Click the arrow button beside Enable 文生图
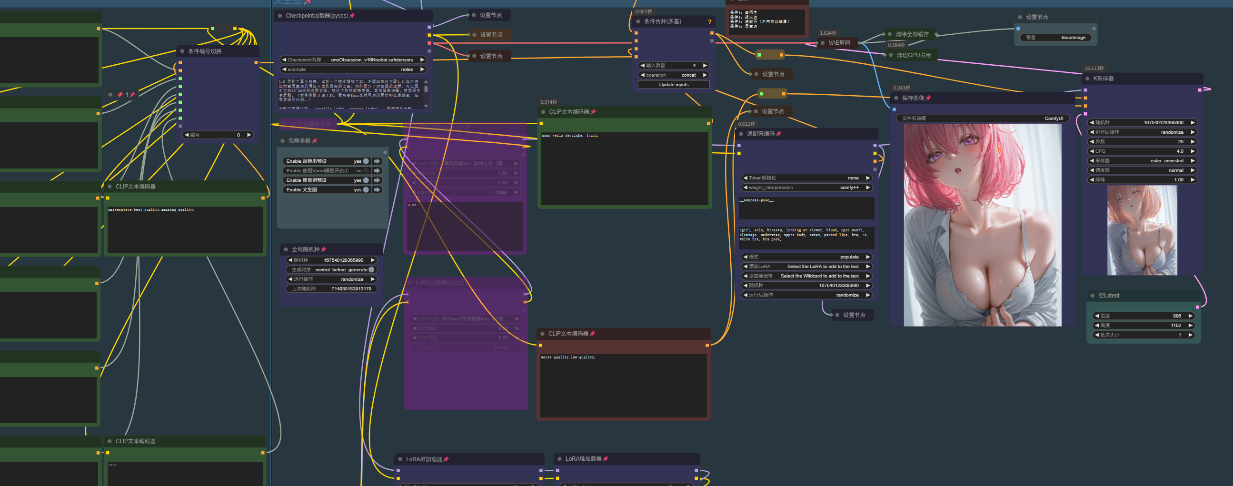The width and height of the screenshot is (1233, 486). point(377,190)
